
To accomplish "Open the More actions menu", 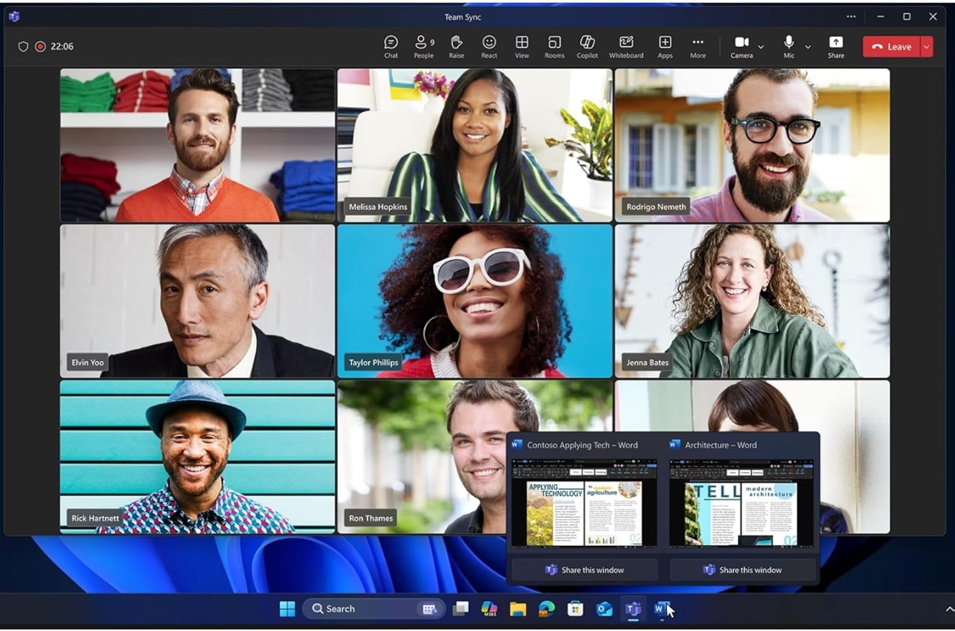I will (698, 46).
